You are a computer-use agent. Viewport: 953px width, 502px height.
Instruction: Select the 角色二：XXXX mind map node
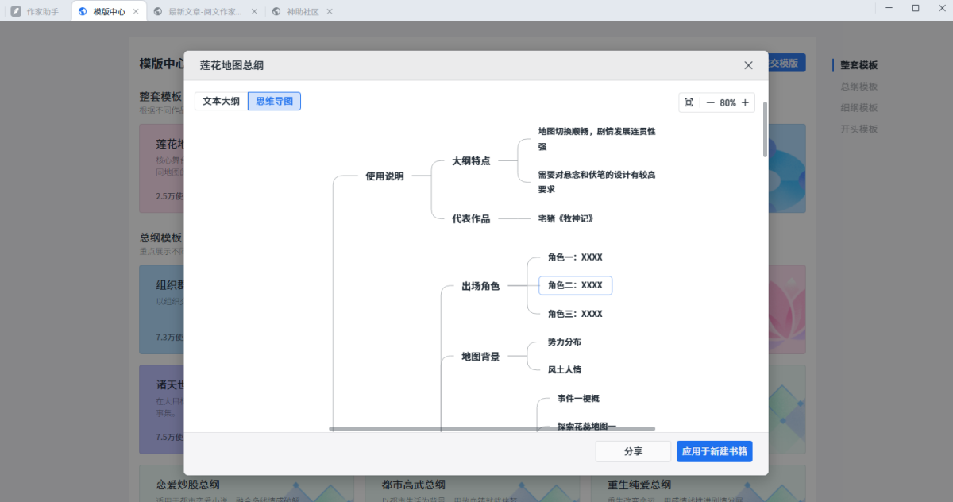click(575, 285)
